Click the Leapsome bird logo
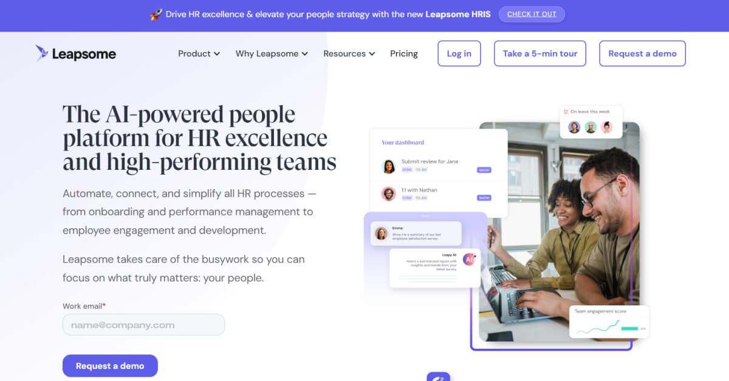 (x=41, y=53)
